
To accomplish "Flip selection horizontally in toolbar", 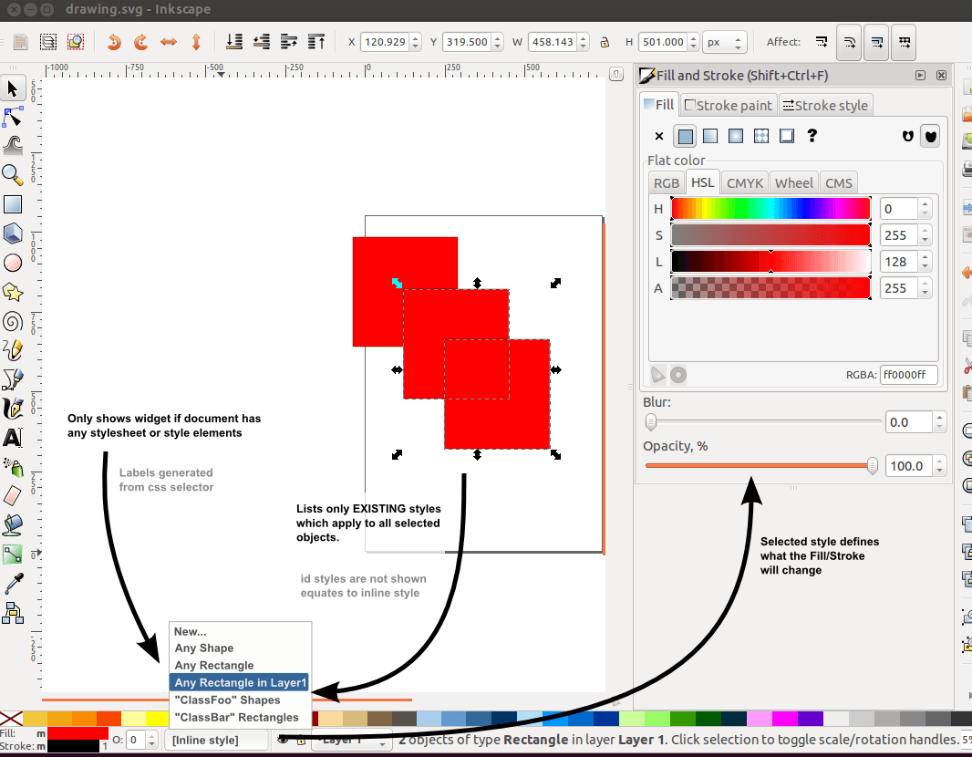I will click(x=169, y=42).
